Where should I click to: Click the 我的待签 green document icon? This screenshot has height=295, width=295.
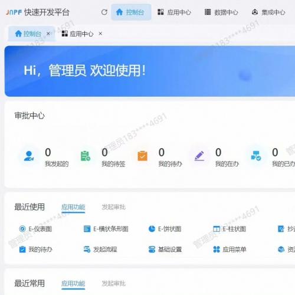[86, 156]
